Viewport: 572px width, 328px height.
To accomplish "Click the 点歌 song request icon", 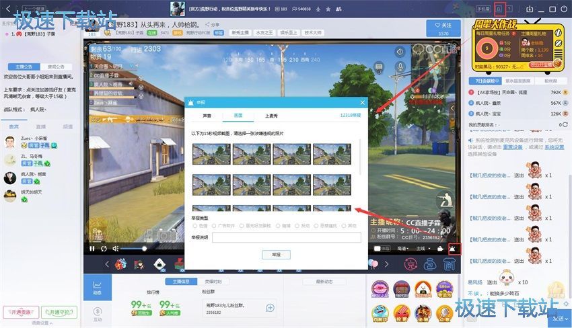I will pyautogui.click(x=444, y=313).
